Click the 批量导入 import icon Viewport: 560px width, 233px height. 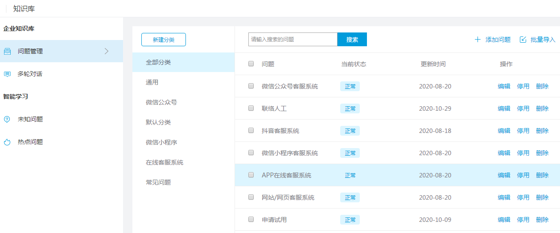[523, 40]
